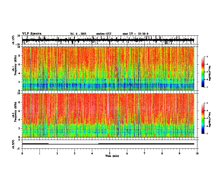Click time axis tick label "0"
Image resolution: width=222 pixels, height=172 pixels.
point(22,153)
